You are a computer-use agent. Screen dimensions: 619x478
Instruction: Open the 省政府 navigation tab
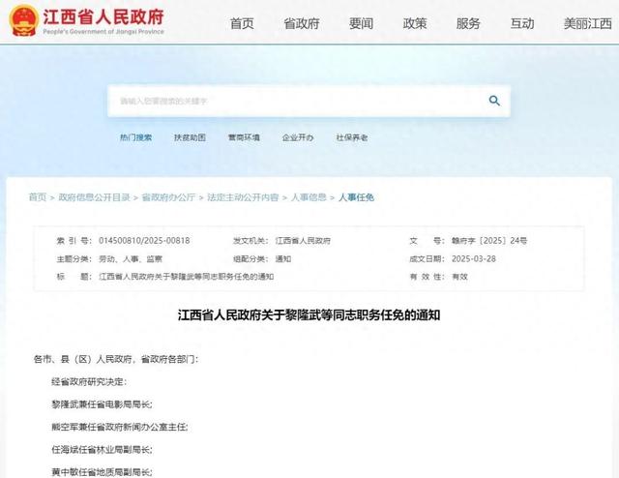coord(302,23)
